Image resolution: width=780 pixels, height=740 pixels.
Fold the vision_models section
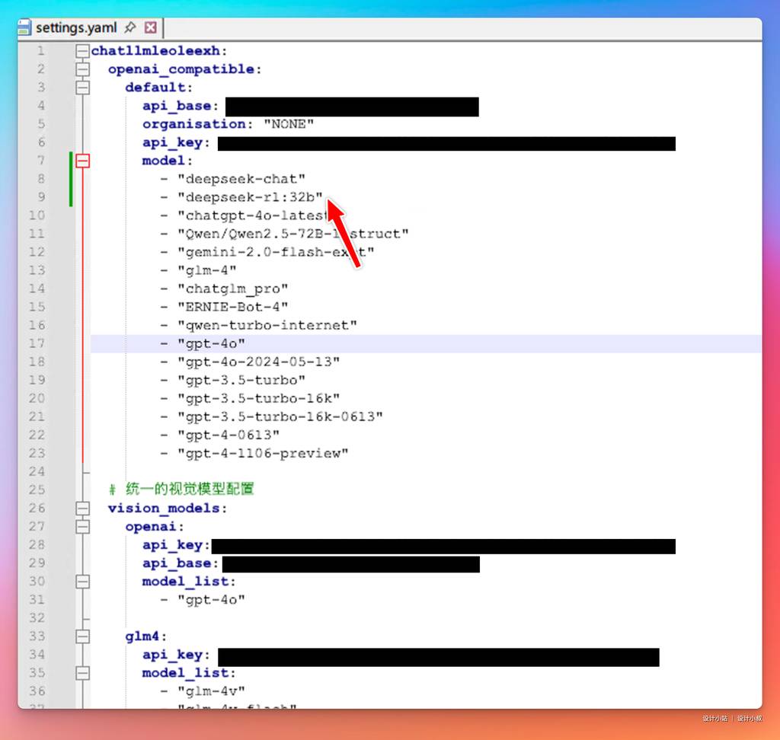click(82, 508)
